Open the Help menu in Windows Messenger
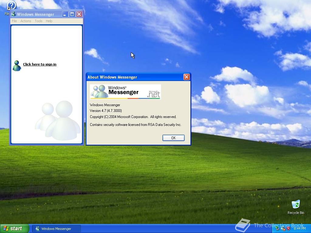 click(49, 21)
